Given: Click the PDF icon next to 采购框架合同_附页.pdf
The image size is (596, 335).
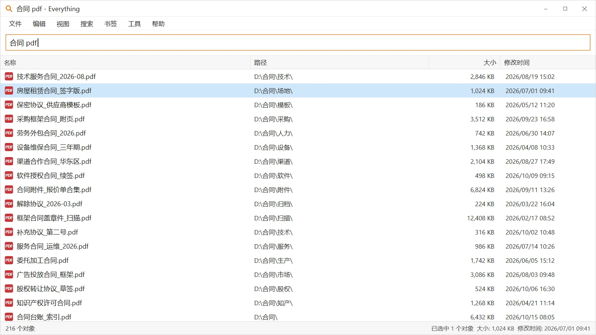Looking at the screenshot, I should click(x=9, y=119).
